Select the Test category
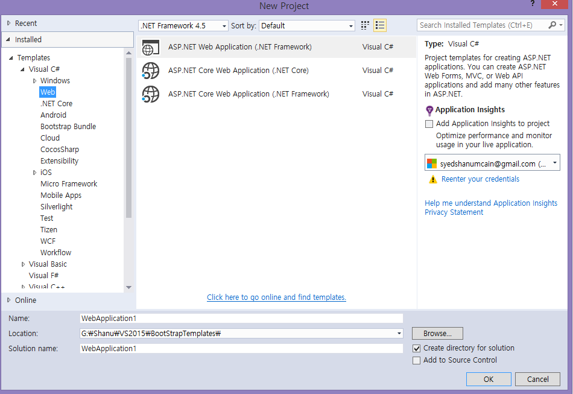The image size is (573, 394). 47,218
